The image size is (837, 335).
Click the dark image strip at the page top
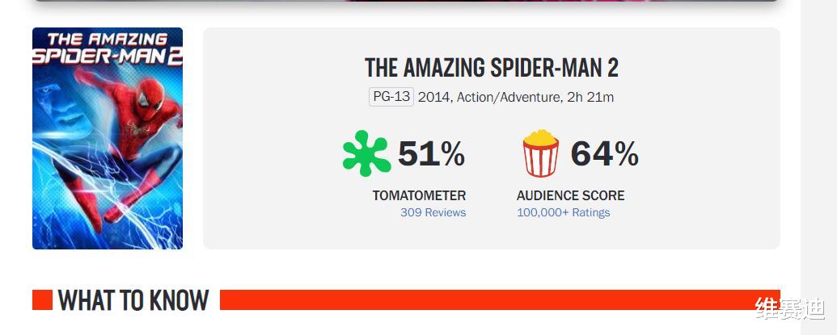(406, 1)
